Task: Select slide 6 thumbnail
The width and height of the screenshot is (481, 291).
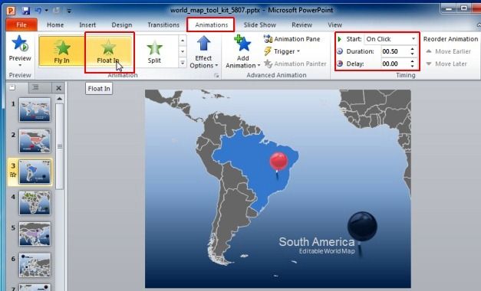Action: click(x=35, y=265)
